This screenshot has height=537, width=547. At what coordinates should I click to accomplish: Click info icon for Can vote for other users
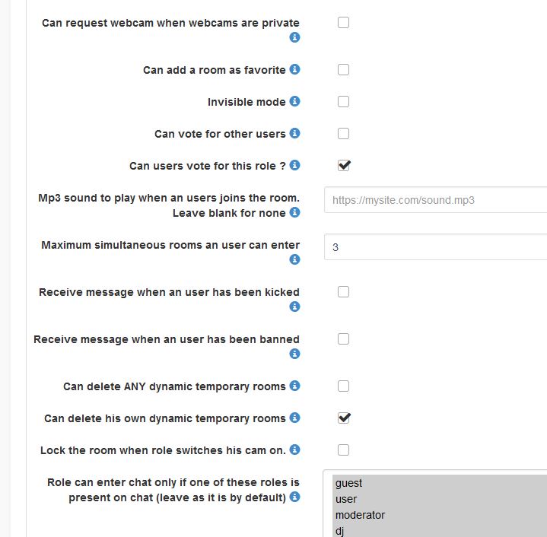[295, 133]
